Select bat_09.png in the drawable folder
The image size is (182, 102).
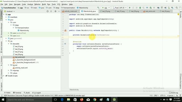click(x=19, y=54)
